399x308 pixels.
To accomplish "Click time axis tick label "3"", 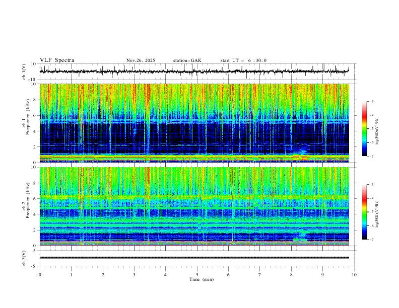I will pos(134,275).
